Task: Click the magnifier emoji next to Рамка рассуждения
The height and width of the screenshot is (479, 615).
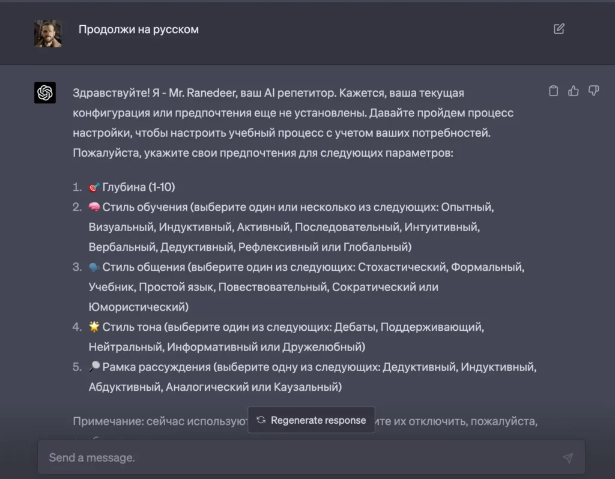Action: (x=94, y=367)
